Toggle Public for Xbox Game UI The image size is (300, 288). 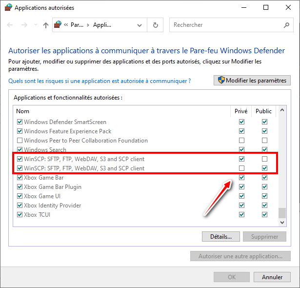(264, 196)
